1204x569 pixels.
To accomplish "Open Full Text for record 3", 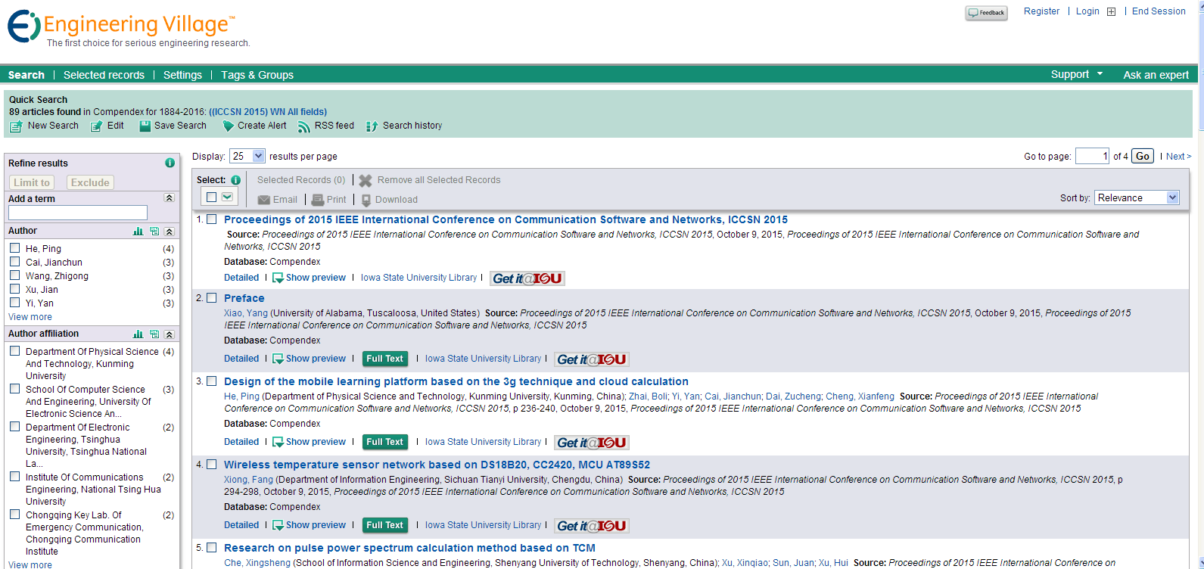I will [x=385, y=442].
